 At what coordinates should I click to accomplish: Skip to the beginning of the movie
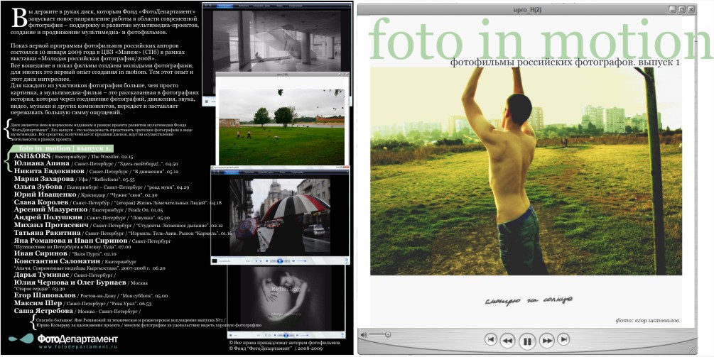tap(490, 339)
